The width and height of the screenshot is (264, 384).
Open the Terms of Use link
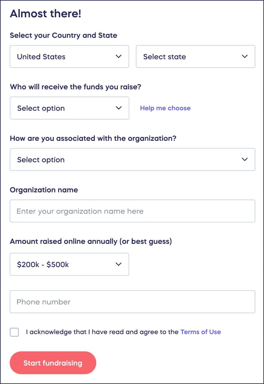201,332
